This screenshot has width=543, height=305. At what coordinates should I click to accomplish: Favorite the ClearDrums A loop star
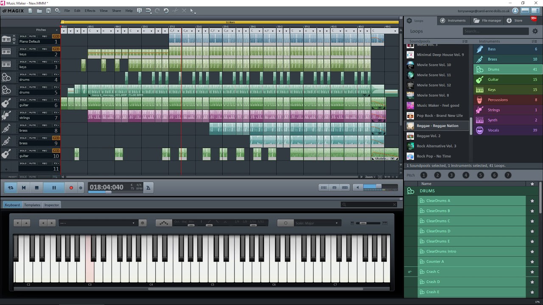532,201
